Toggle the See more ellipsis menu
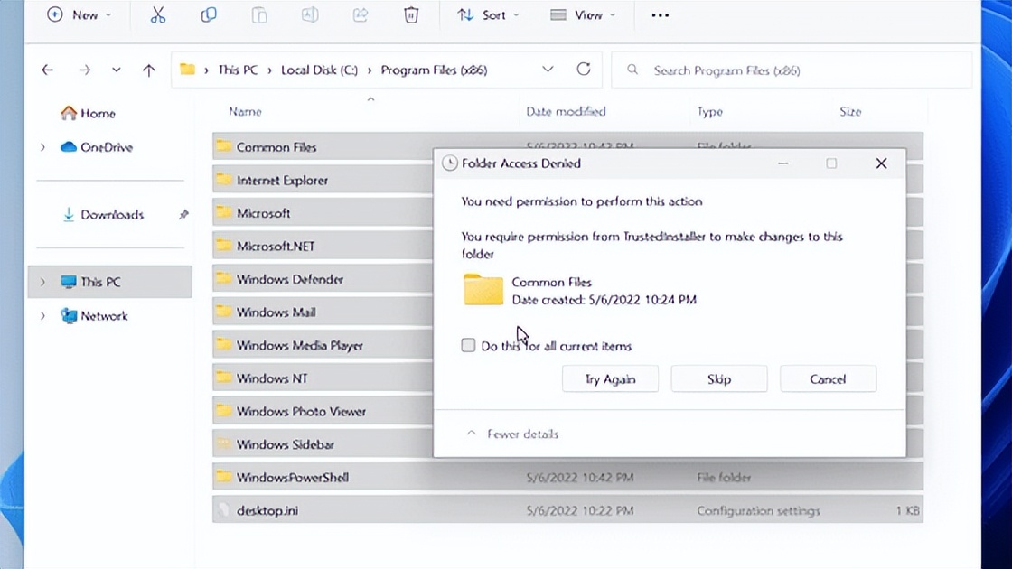 [659, 14]
